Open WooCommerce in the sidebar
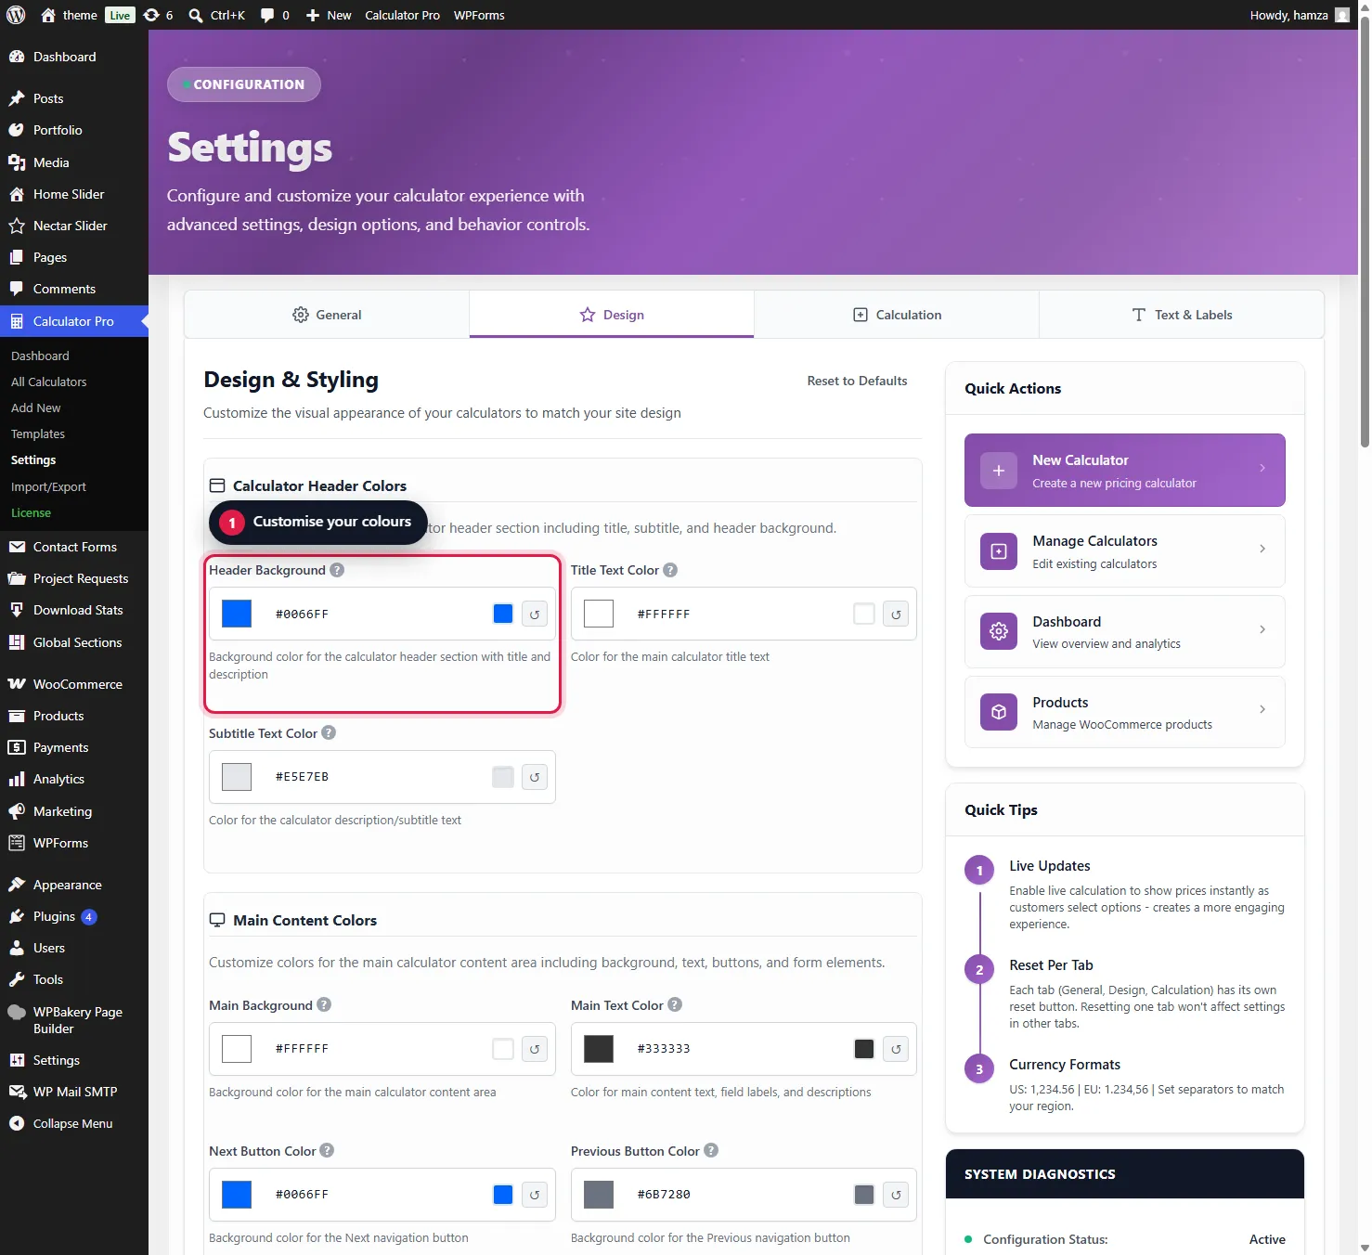This screenshot has width=1372, height=1255. click(x=74, y=684)
